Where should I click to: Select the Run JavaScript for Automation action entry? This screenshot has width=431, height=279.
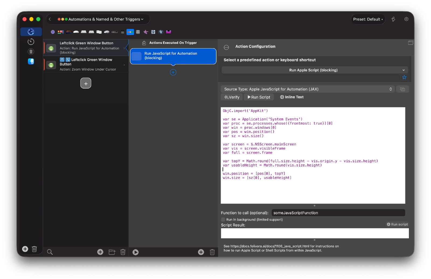pyautogui.click(x=173, y=56)
